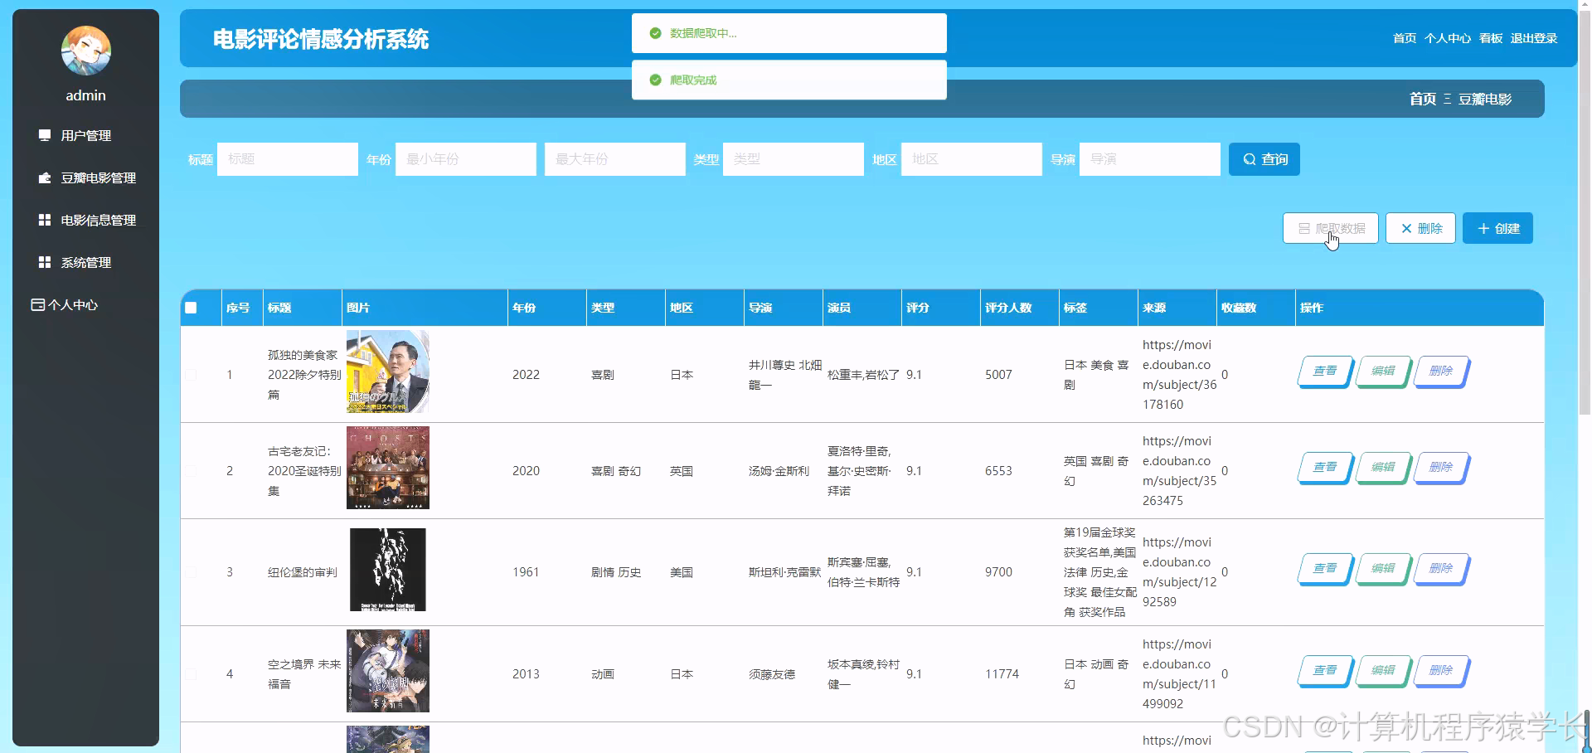Click the admin avatar image
The height and width of the screenshot is (753, 1592).
coord(86,51)
